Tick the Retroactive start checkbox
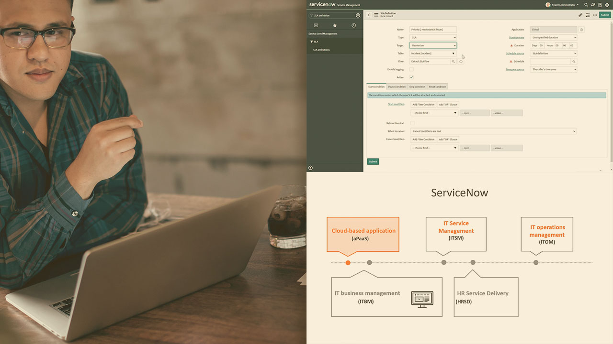 tap(412, 123)
